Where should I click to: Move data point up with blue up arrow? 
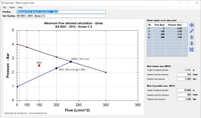pyautogui.click(x=192, y=37)
